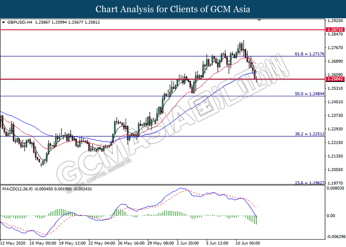Click the 1.26890 price axis label
Image resolution: width=346 pixels, height=247 pixels.
click(335, 61)
